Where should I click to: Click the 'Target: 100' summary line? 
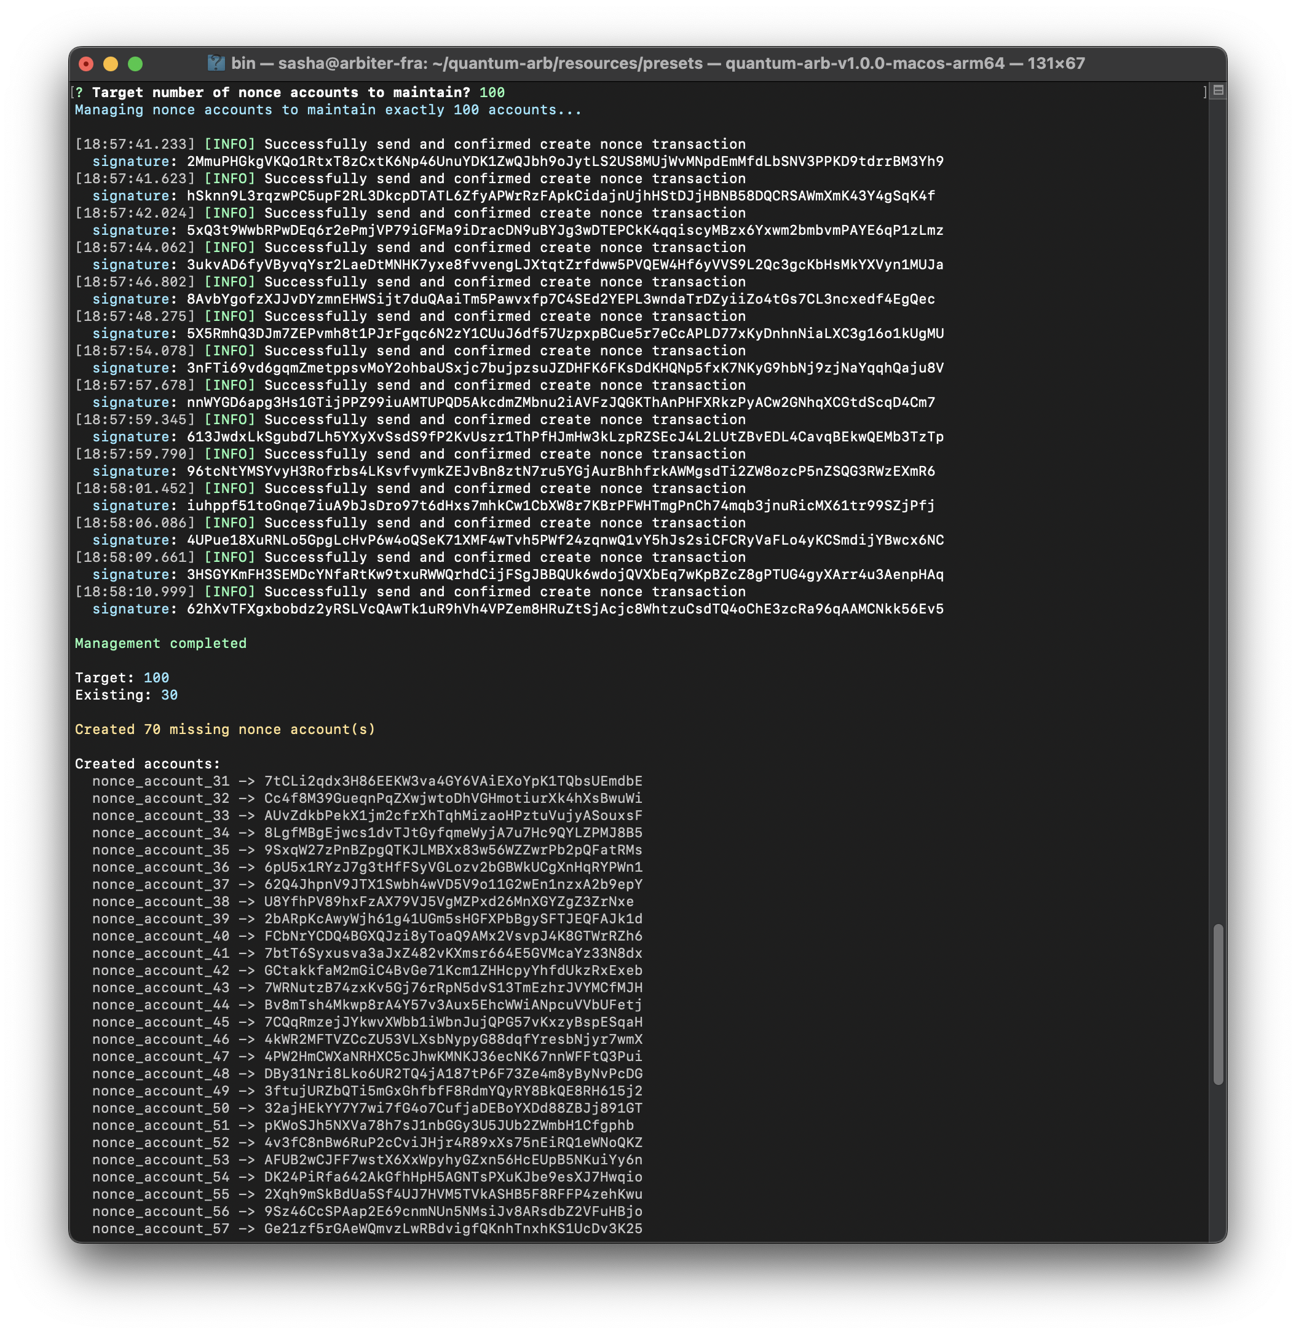pos(122,677)
